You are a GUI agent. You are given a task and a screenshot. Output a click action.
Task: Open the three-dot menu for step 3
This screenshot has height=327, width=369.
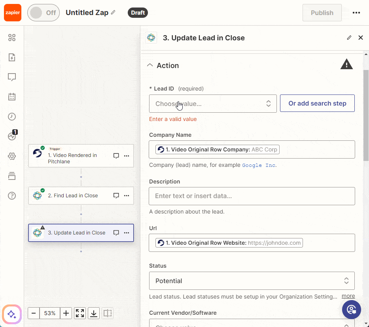[127, 232]
